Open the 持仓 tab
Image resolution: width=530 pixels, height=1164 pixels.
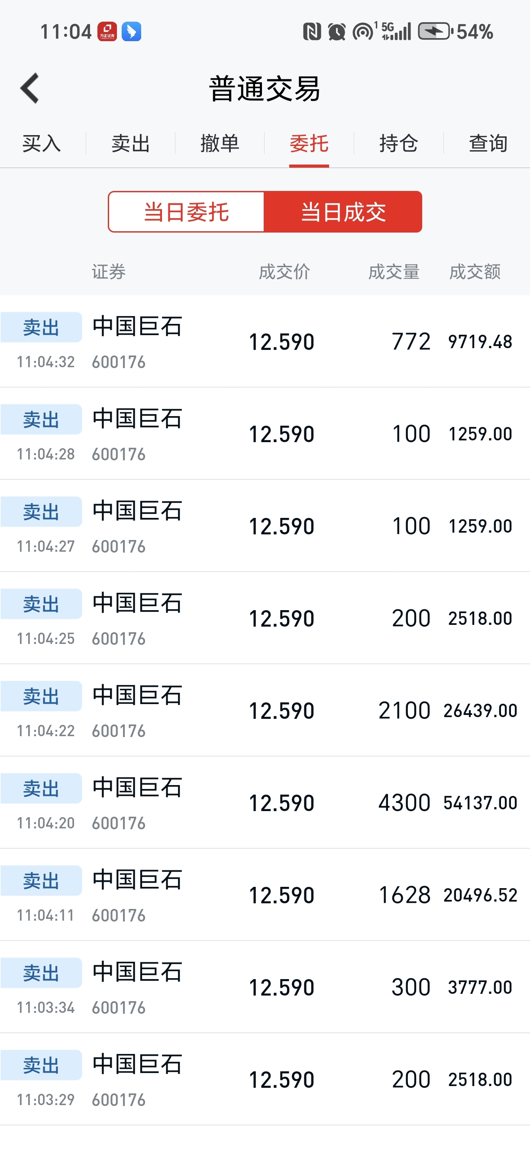tap(398, 144)
